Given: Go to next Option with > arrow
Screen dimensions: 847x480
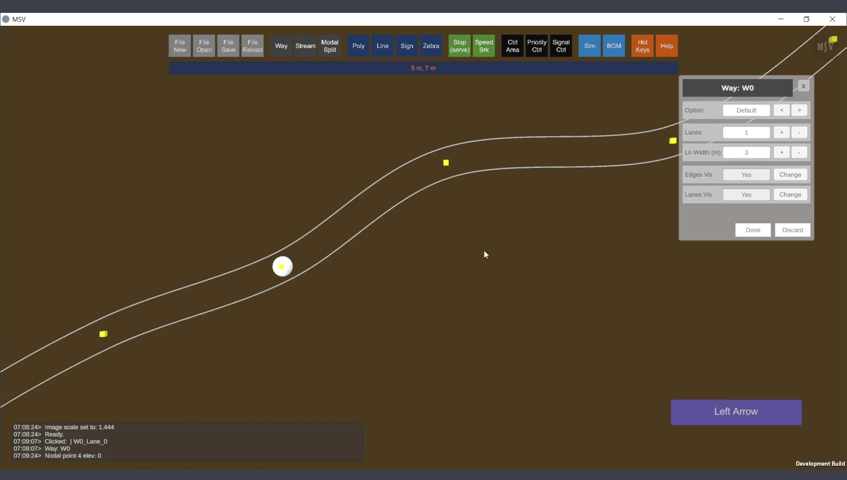Looking at the screenshot, I should pyautogui.click(x=799, y=110).
